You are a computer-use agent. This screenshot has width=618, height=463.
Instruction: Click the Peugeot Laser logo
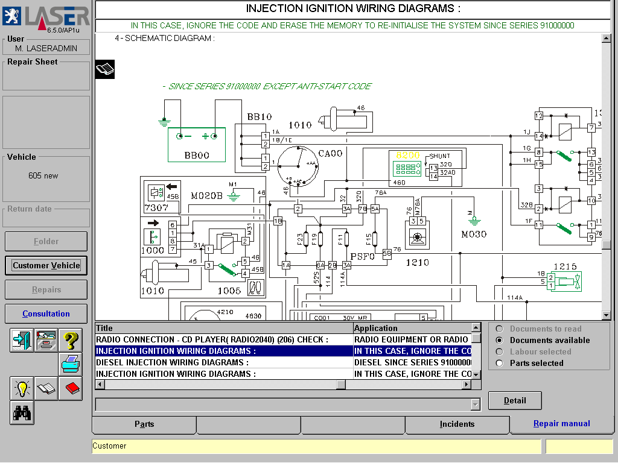pos(46,17)
